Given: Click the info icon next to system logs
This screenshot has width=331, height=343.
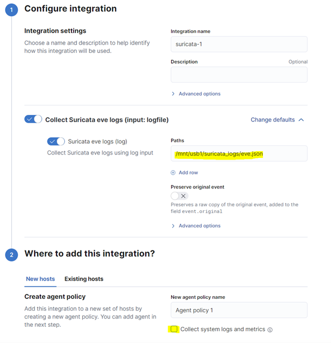Looking at the screenshot, I should tap(270, 330).
